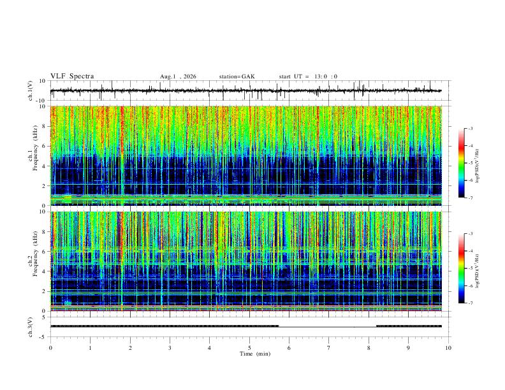Click the VLF Spectra title text
The width and height of the screenshot is (505, 390).
point(72,76)
